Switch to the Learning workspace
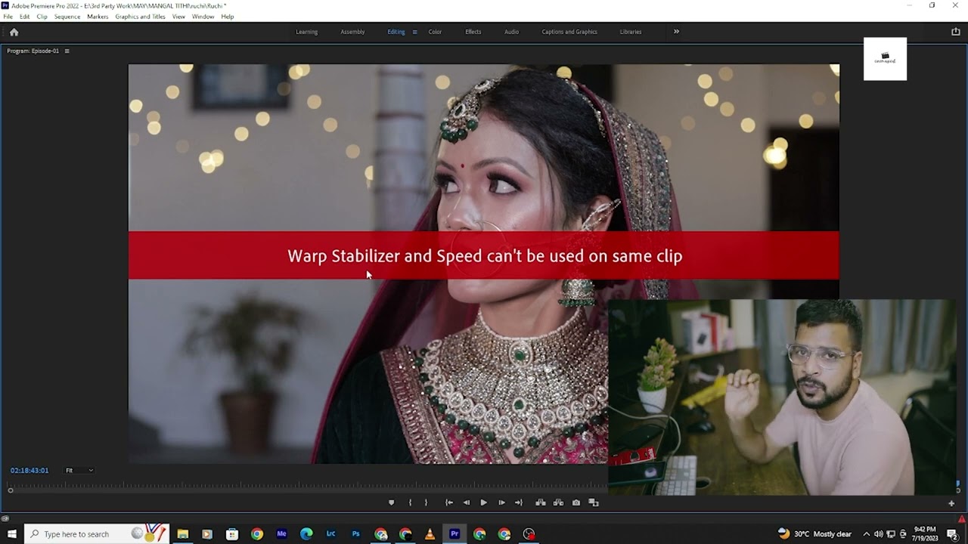Image resolution: width=968 pixels, height=544 pixels. [306, 32]
